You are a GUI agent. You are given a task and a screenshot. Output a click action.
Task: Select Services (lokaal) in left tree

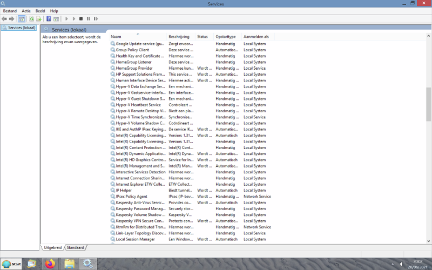tap(19, 28)
